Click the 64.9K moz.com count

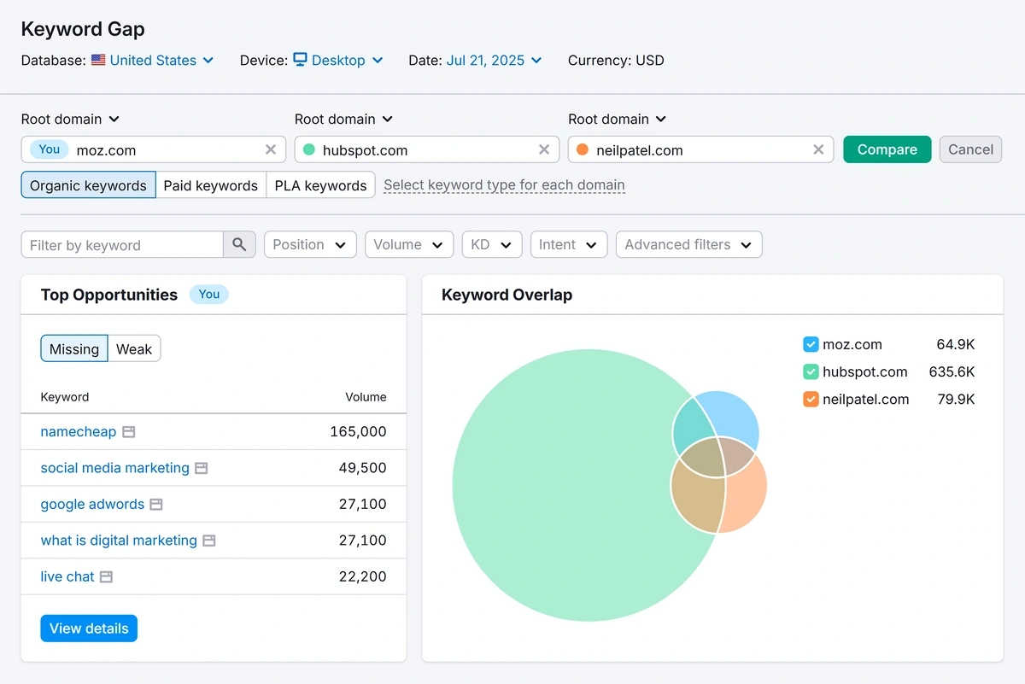[956, 345]
